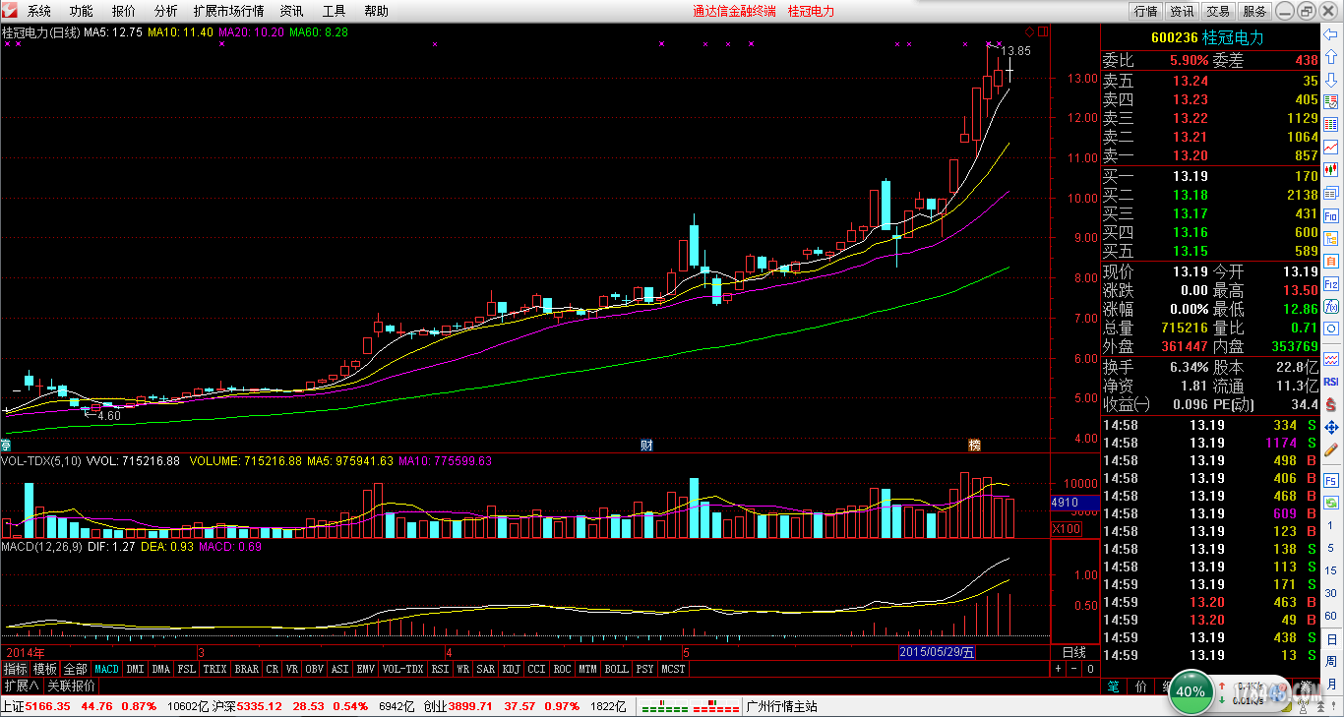Viewport: 1344px width, 717px height.
Task: Click the diamond icon at chart top-right
Action: point(1029,31)
